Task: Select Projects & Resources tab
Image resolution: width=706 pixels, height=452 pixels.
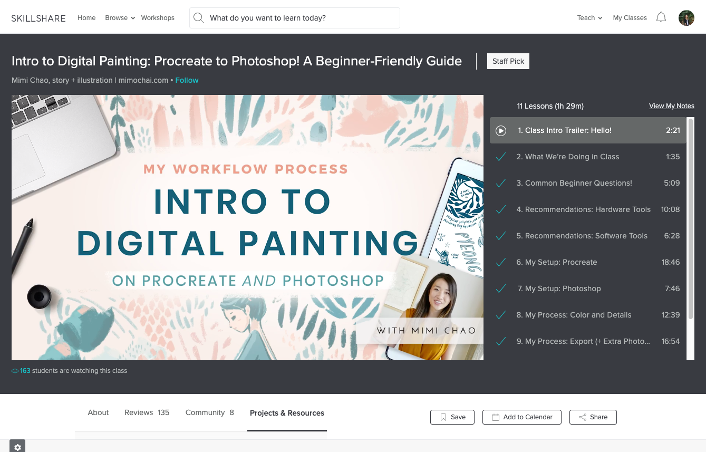Action: pyautogui.click(x=287, y=413)
